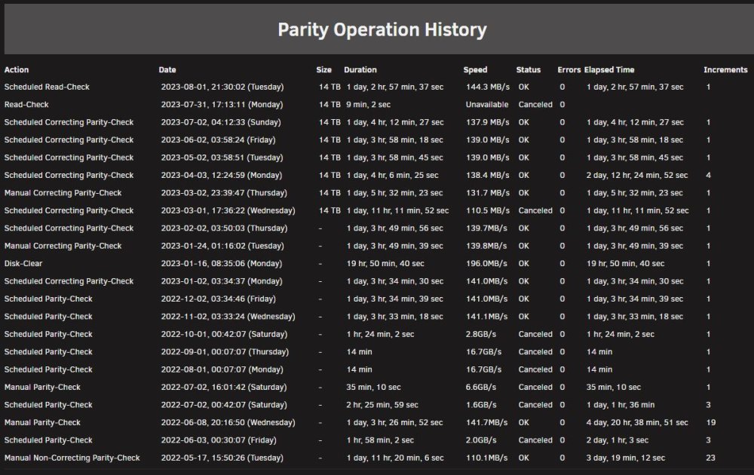Select date 2022-09-01, 00:07:07 (Thursday)
The width and height of the screenshot is (754, 475).
coord(225,352)
